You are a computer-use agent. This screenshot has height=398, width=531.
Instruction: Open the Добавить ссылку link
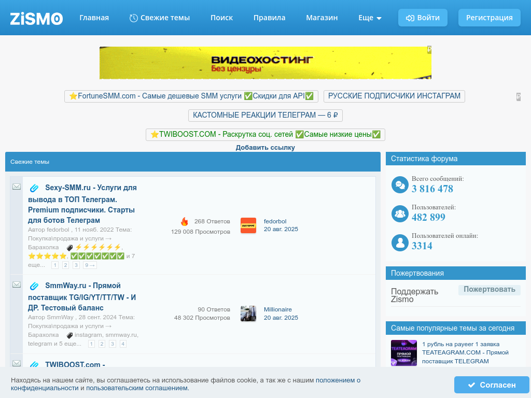click(265, 148)
